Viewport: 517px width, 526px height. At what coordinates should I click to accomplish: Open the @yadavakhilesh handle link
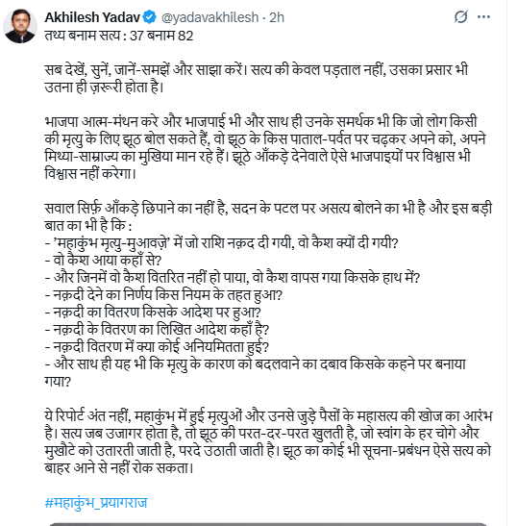click(209, 17)
